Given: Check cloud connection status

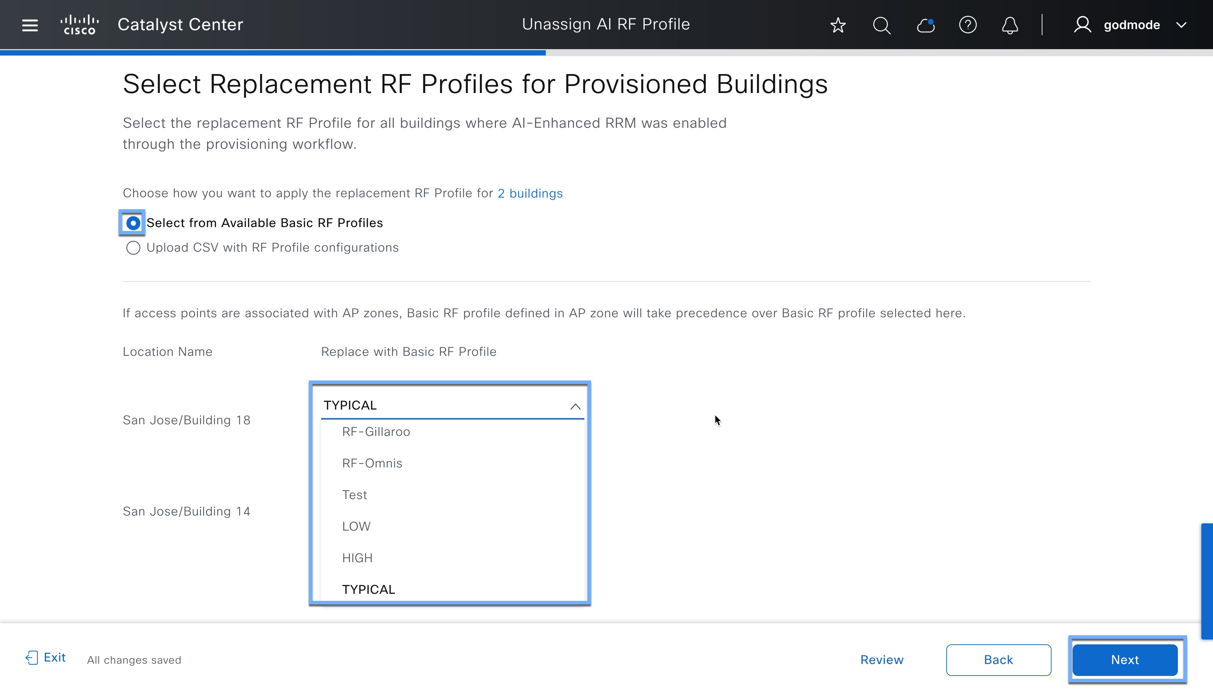Looking at the screenshot, I should 925,25.
